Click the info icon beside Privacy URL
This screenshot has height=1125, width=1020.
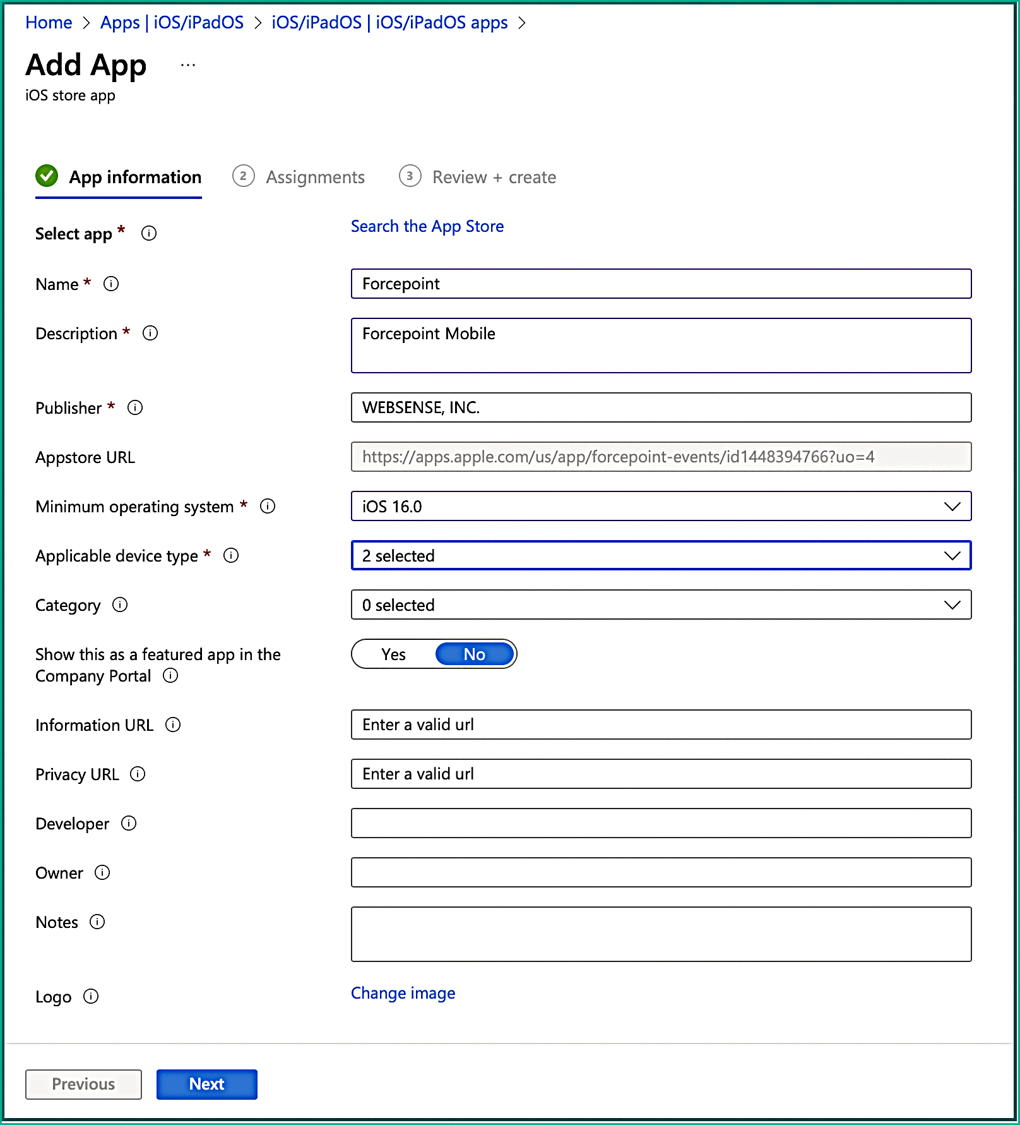tap(138, 774)
